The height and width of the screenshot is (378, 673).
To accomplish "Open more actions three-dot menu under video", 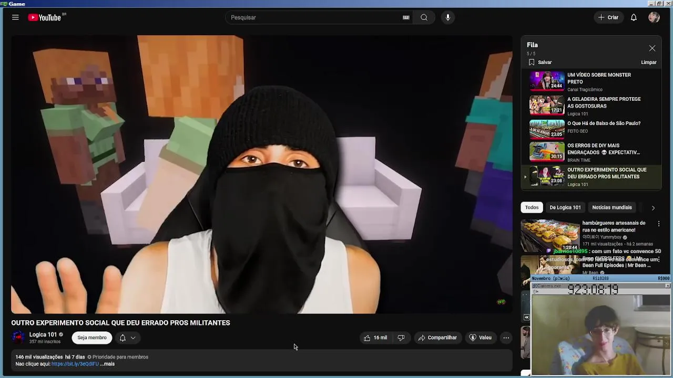I will coord(506,338).
